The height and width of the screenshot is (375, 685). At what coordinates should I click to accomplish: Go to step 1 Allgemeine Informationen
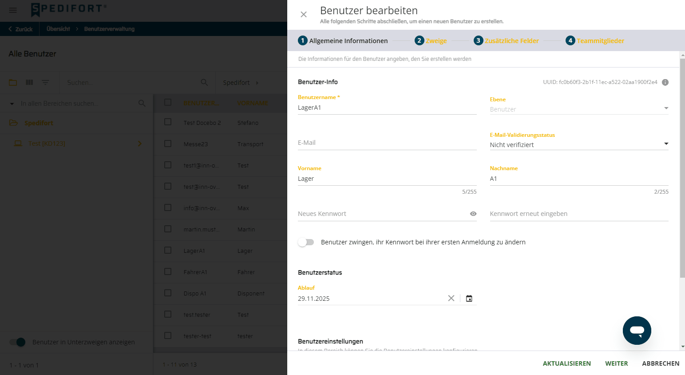point(343,40)
